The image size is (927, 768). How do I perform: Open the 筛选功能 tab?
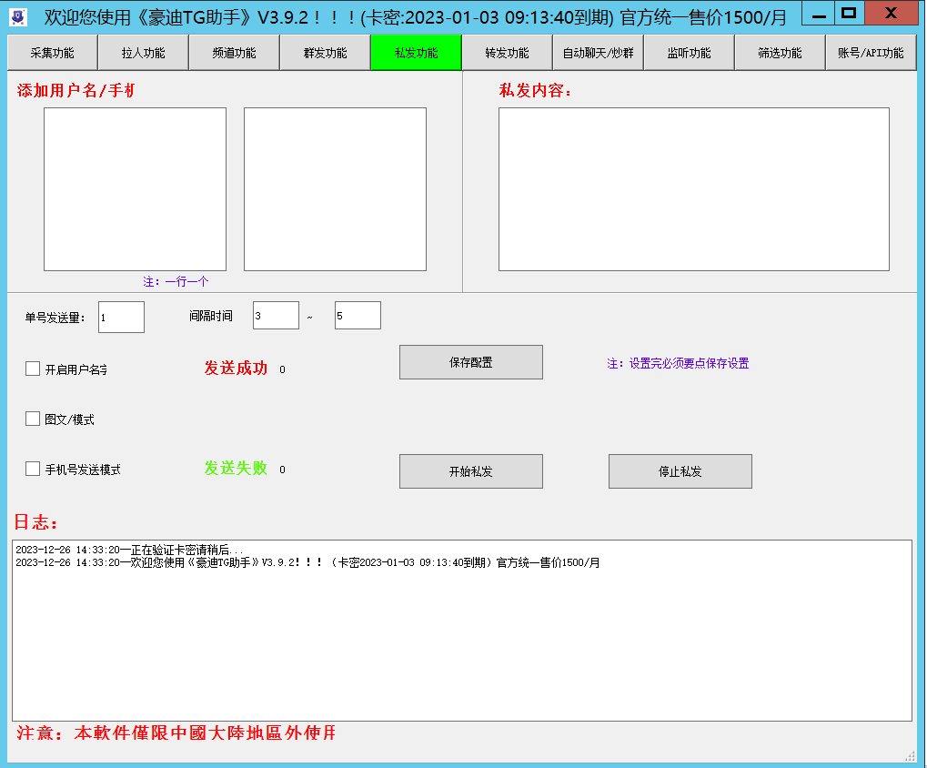point(781,53)
